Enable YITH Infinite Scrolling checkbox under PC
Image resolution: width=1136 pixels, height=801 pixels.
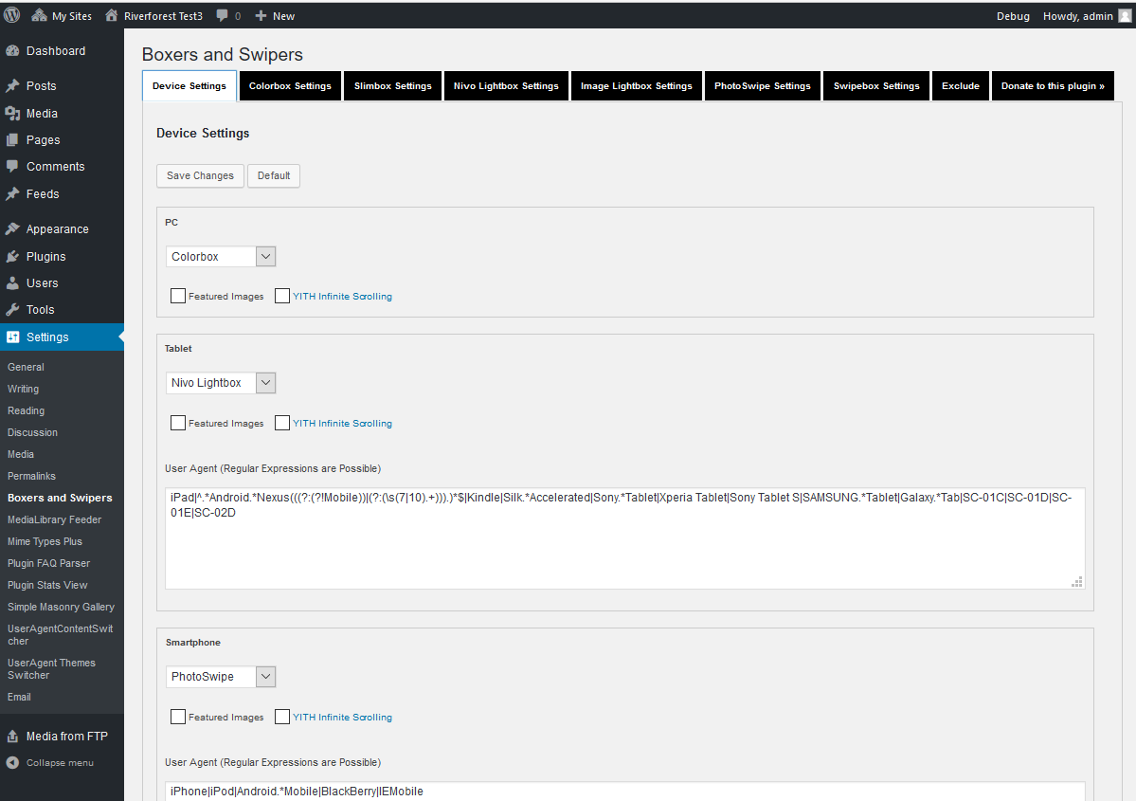pyautogui.click(x=282, y=296)
